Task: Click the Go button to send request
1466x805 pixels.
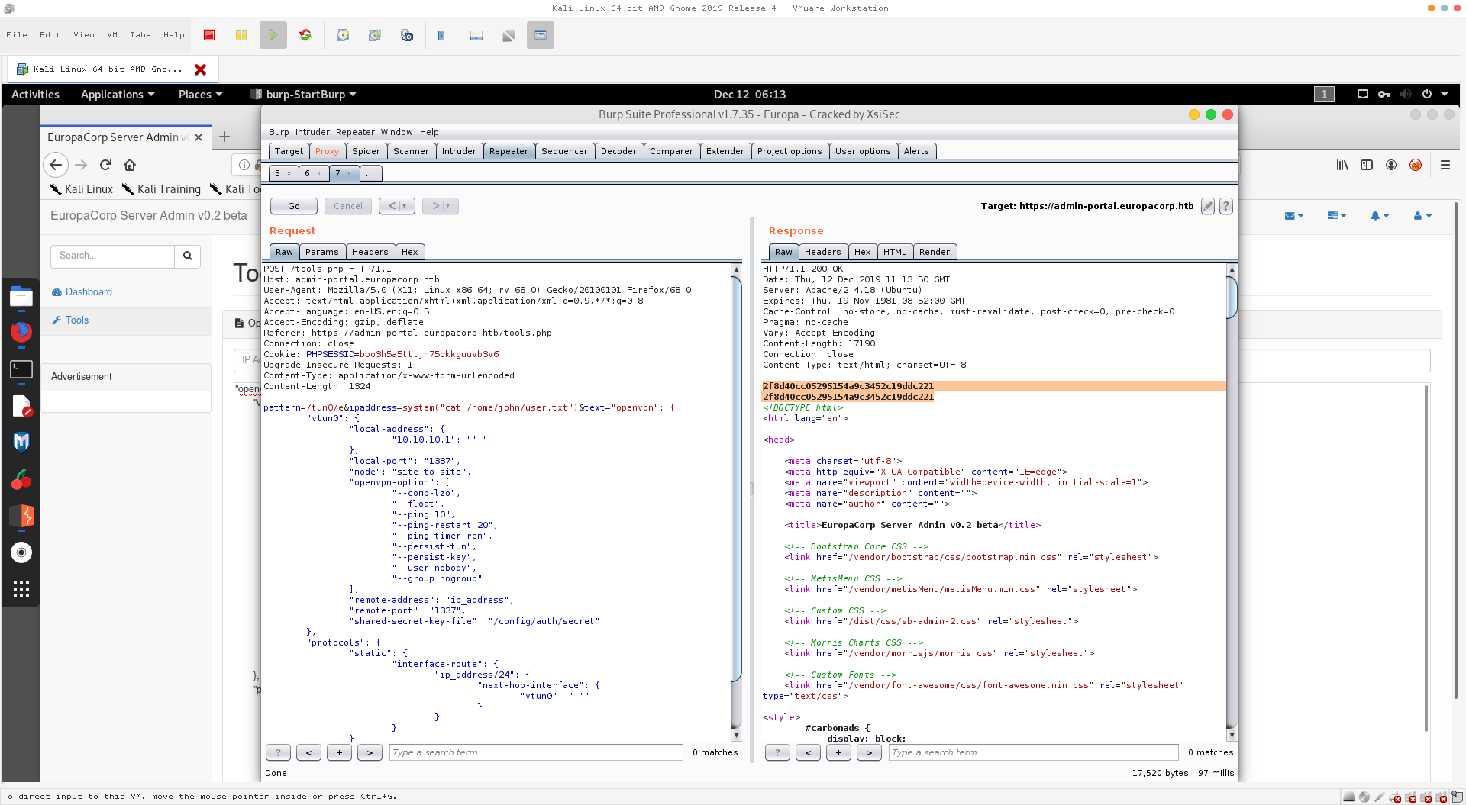Action: pyautogui.click(x=294, y=206)
